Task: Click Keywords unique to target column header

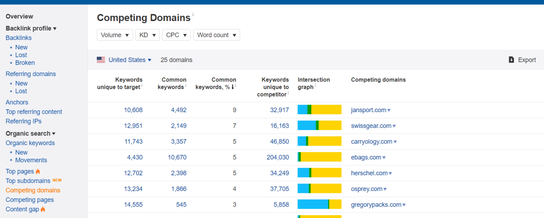Action: [120, 83]
